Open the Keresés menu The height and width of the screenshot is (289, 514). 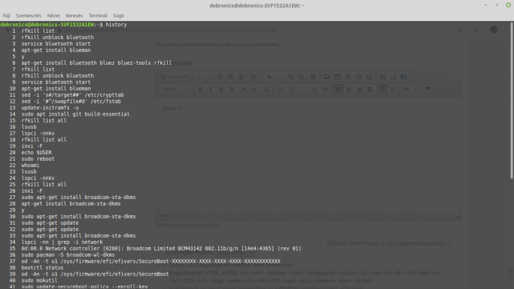click(74, 15)
